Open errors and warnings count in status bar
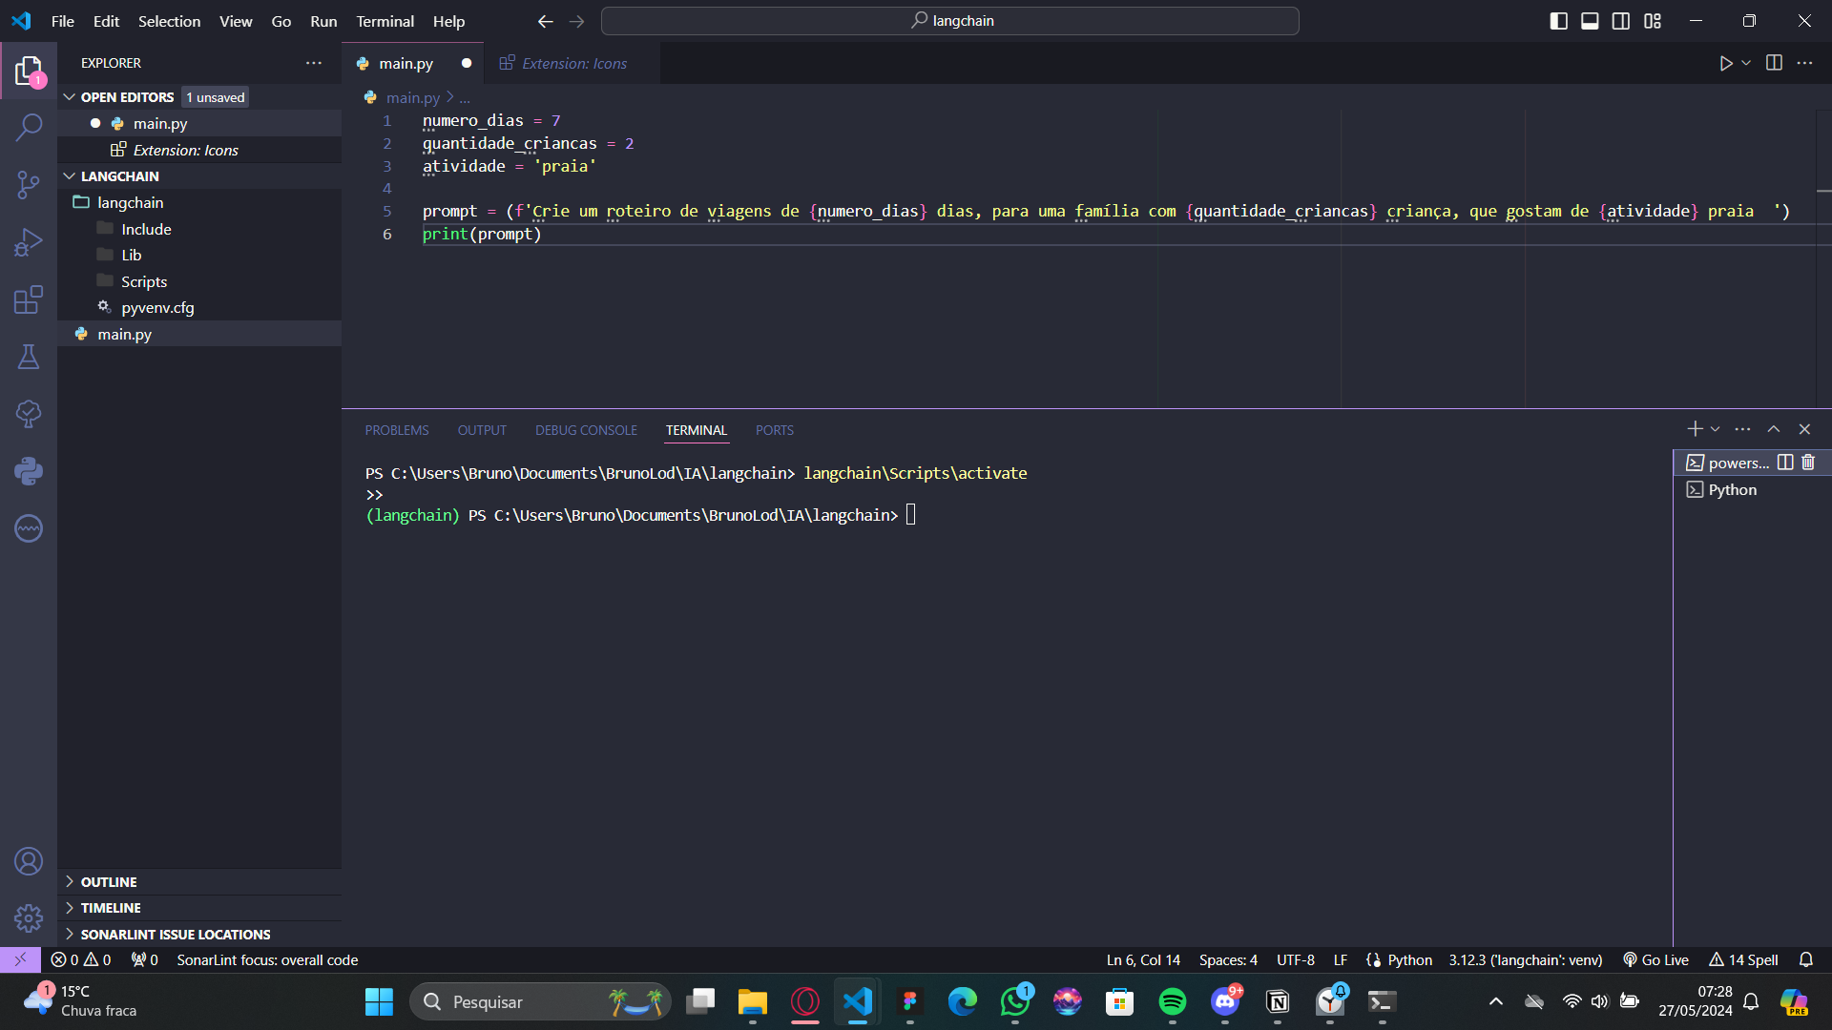 81,959
